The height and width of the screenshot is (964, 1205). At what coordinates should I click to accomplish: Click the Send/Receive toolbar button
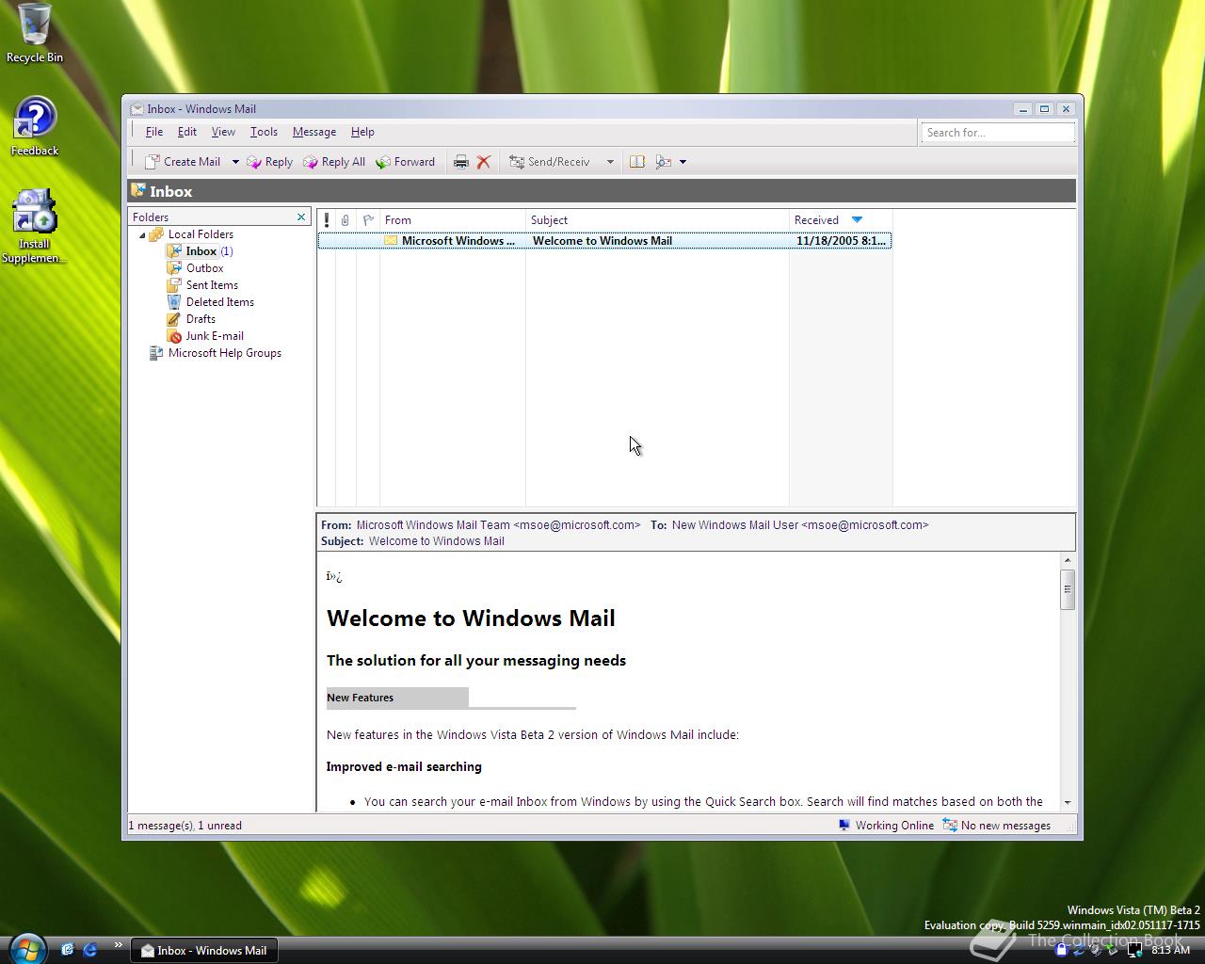(550, 162)
